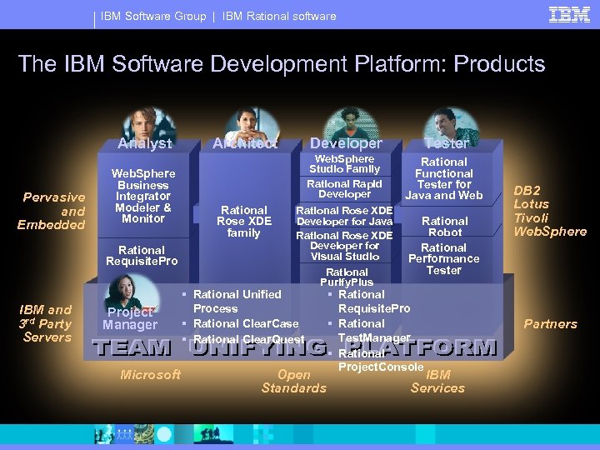Image resolution: width=600 pixels, height=450 pixels.
Task: Click the 'Project Manager' label
Action: [130, 318]
